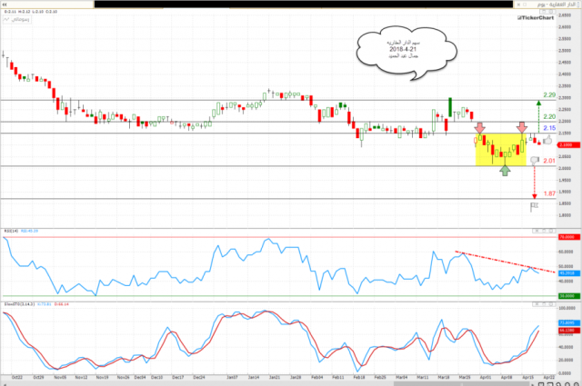
Task: Close the RSI indicator panel
Action: coord(537,231)
